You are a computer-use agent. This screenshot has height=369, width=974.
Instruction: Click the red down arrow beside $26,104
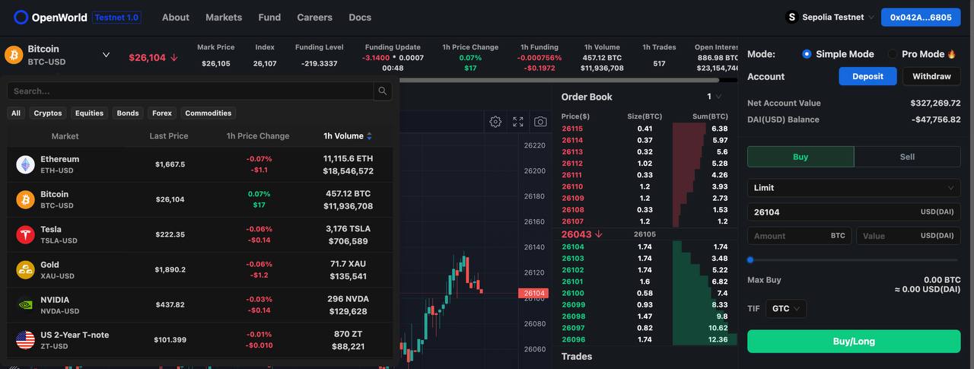173,58
